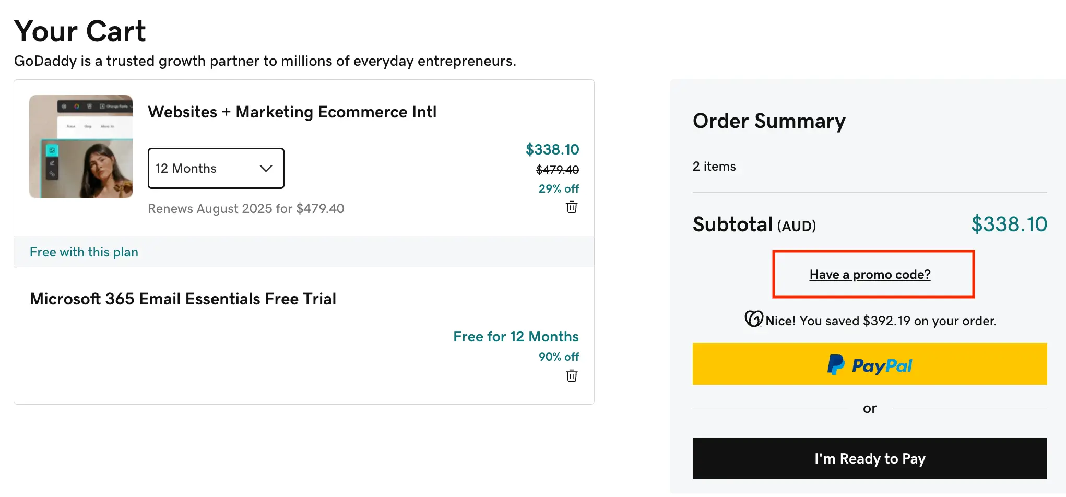This screenshot has height=497, width=1066.
Task: Click the "90% off" discount label
Action: point(559,357)
